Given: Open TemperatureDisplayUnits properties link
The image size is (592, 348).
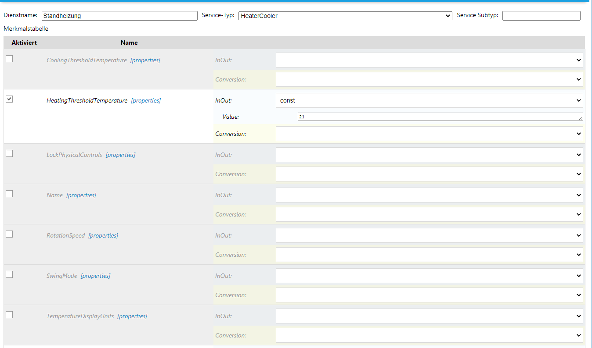Looking at the screenshot, I should tap(132, 316).
